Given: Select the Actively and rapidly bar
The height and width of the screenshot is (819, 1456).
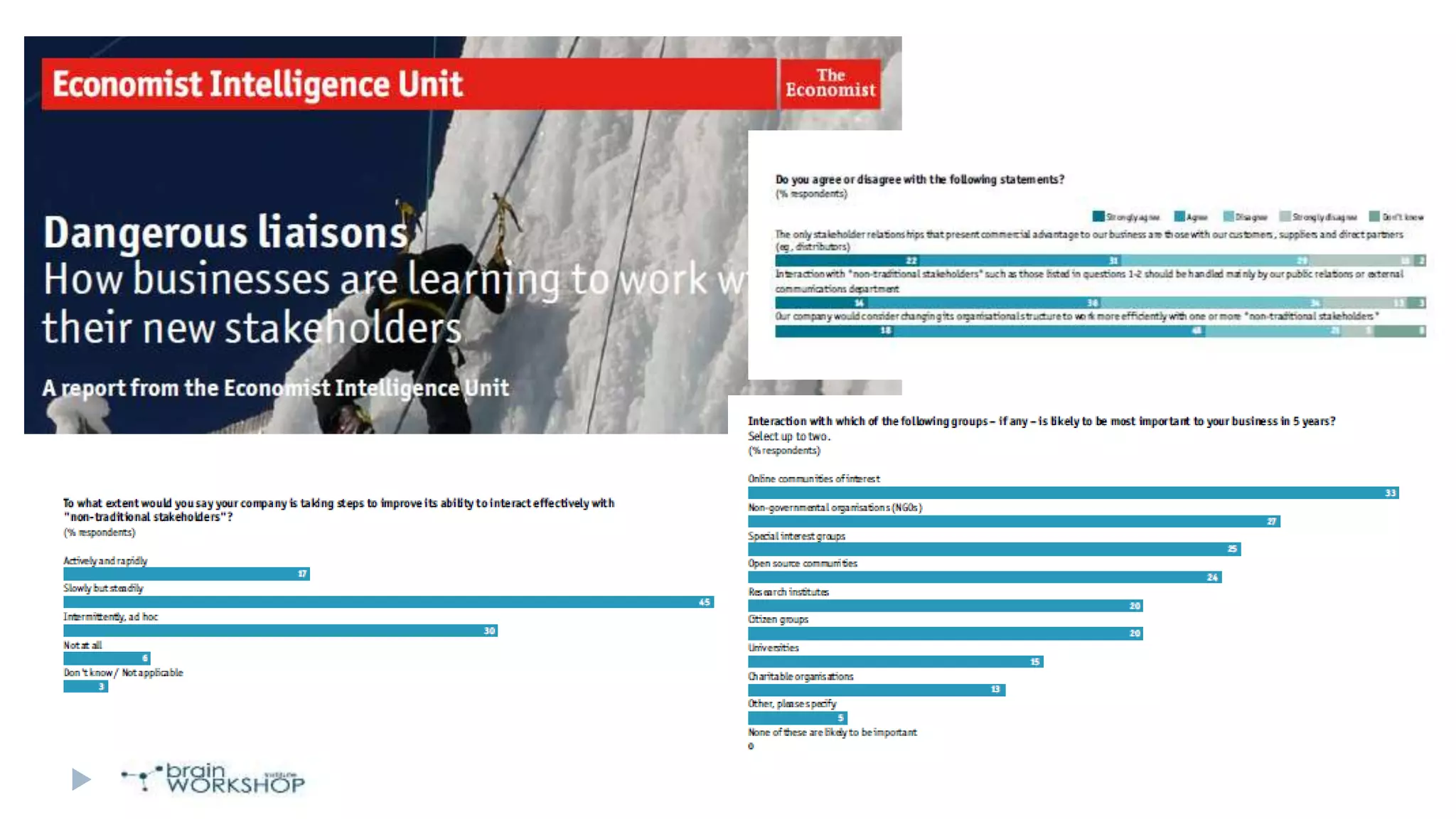Looking at the screenshot, I should 186,574.
